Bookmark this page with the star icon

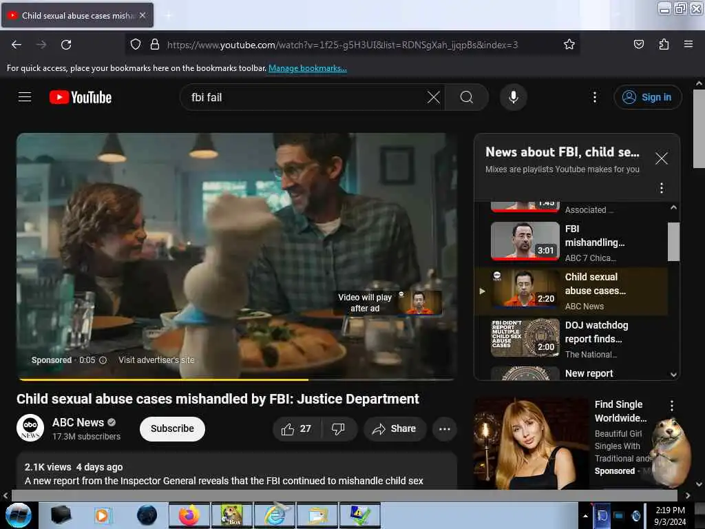(569, 45)
